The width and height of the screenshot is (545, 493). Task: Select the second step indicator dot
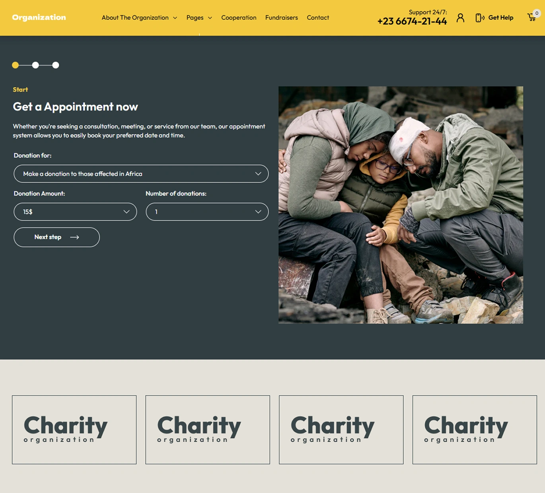click(x=35, y=65)
